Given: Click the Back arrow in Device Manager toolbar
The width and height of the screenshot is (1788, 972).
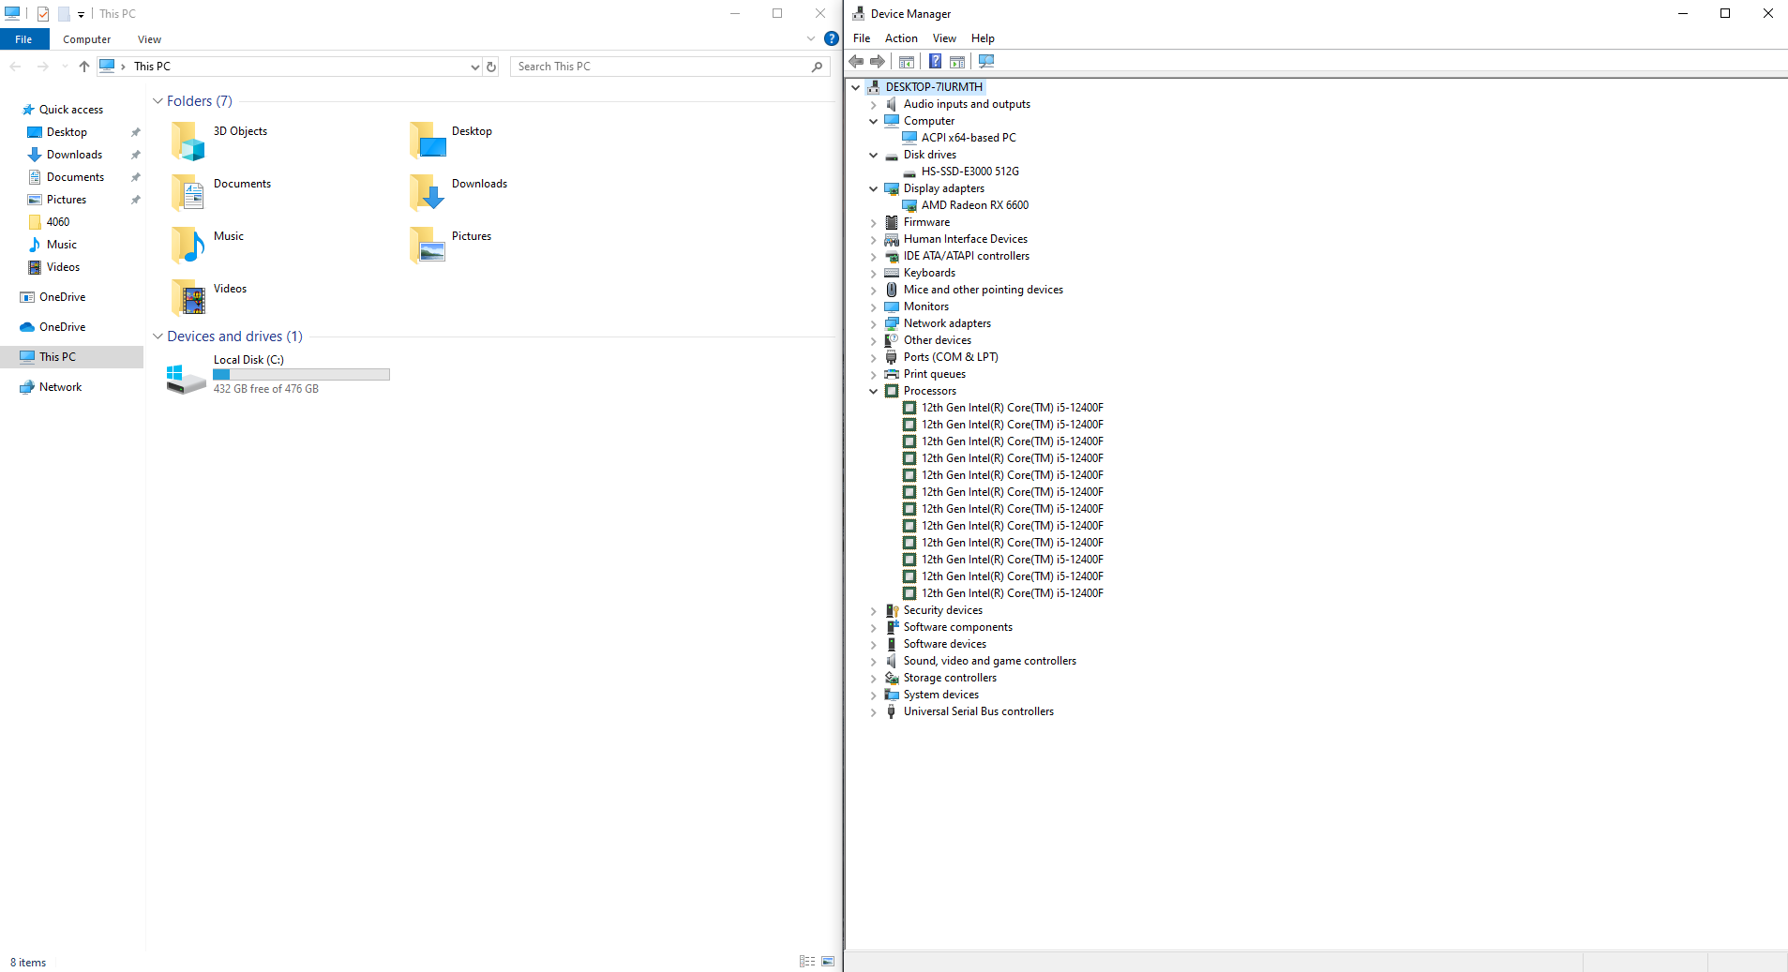Looking at the screenshot, I should tap(856, 61).
